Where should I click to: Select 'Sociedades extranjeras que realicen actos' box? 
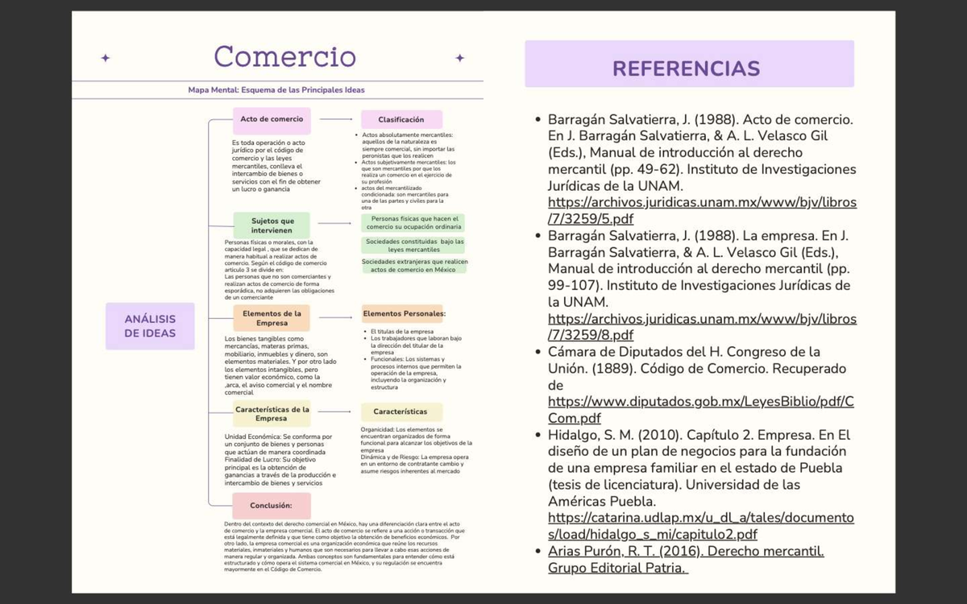[x=413, y=266]
